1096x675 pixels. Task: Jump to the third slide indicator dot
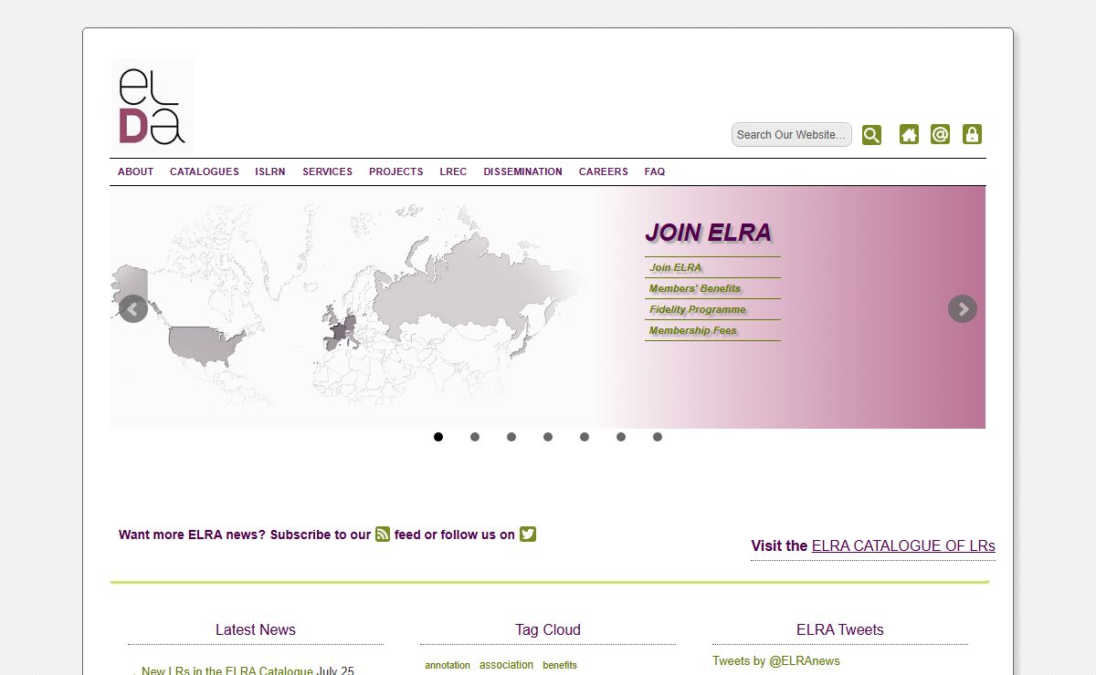tap(511, 437)
